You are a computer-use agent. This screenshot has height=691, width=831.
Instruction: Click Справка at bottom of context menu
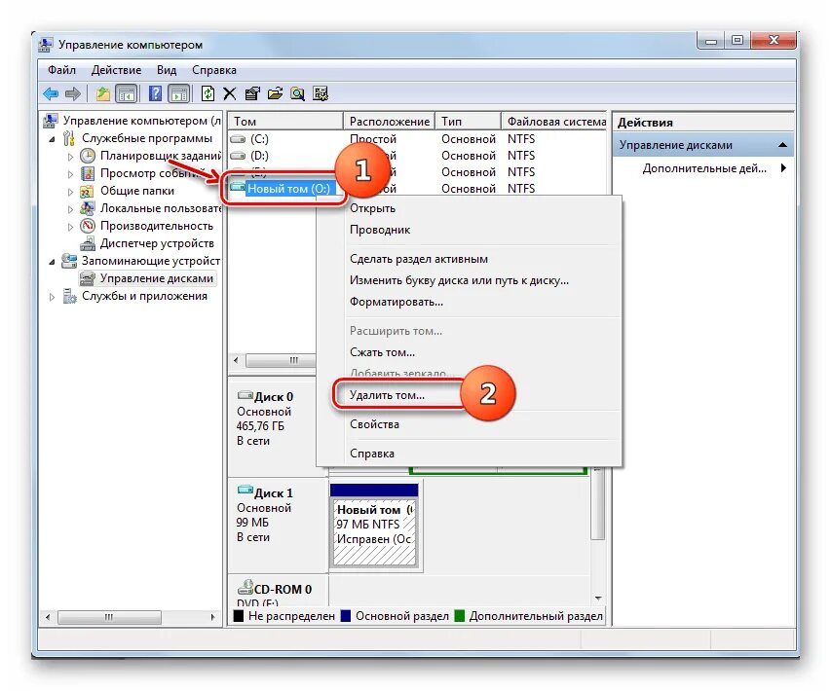372,454
